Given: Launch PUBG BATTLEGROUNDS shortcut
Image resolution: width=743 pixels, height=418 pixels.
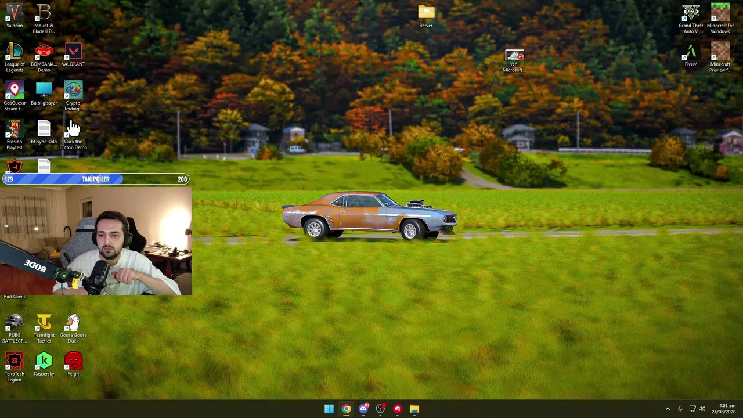Looking at the screenshot, I should [x=15, y=328].
